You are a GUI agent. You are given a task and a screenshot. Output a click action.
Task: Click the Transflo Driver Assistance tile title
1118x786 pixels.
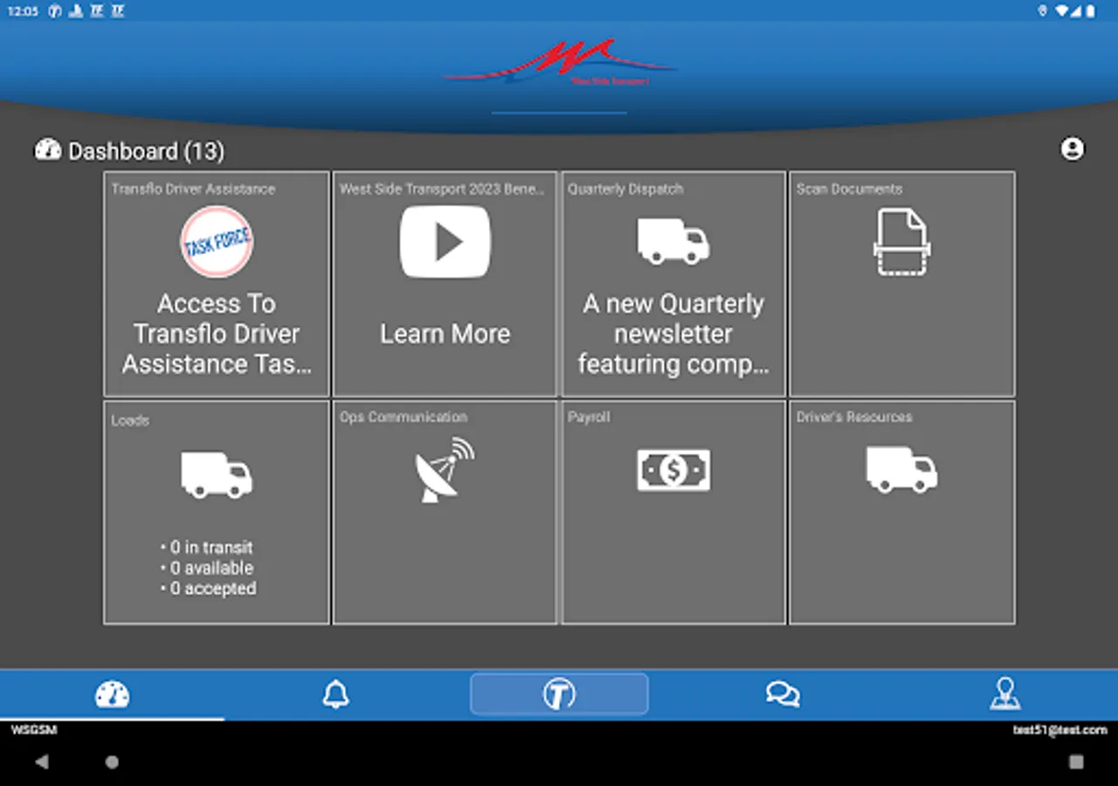click(x=193, y=189)
